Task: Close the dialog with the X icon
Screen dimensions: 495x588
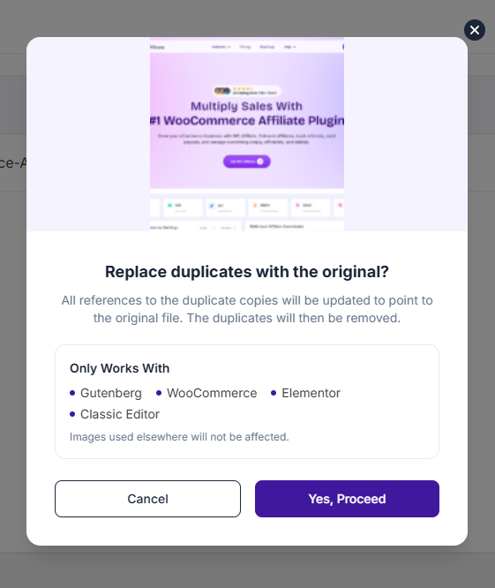Action: click(475, 30)
